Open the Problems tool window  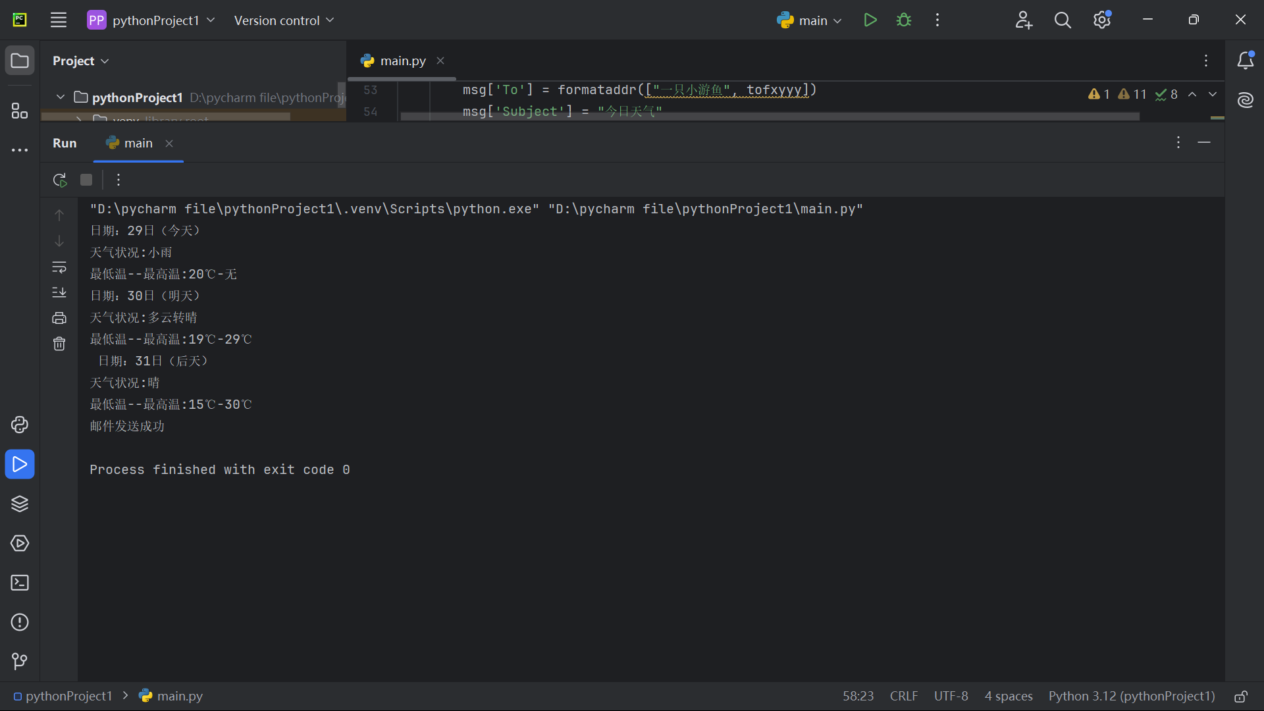(20, 622)
